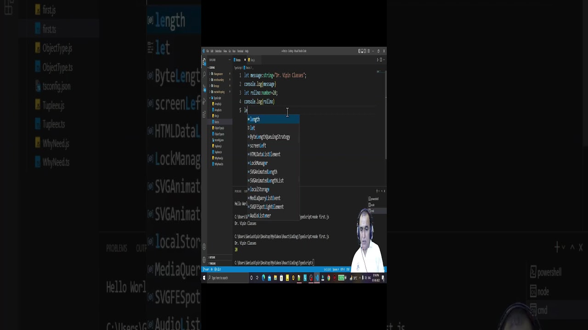The height and width of the screenshot is (330, 588).
Task: Select the powershell terminal in the list
Action: (377, 199)
